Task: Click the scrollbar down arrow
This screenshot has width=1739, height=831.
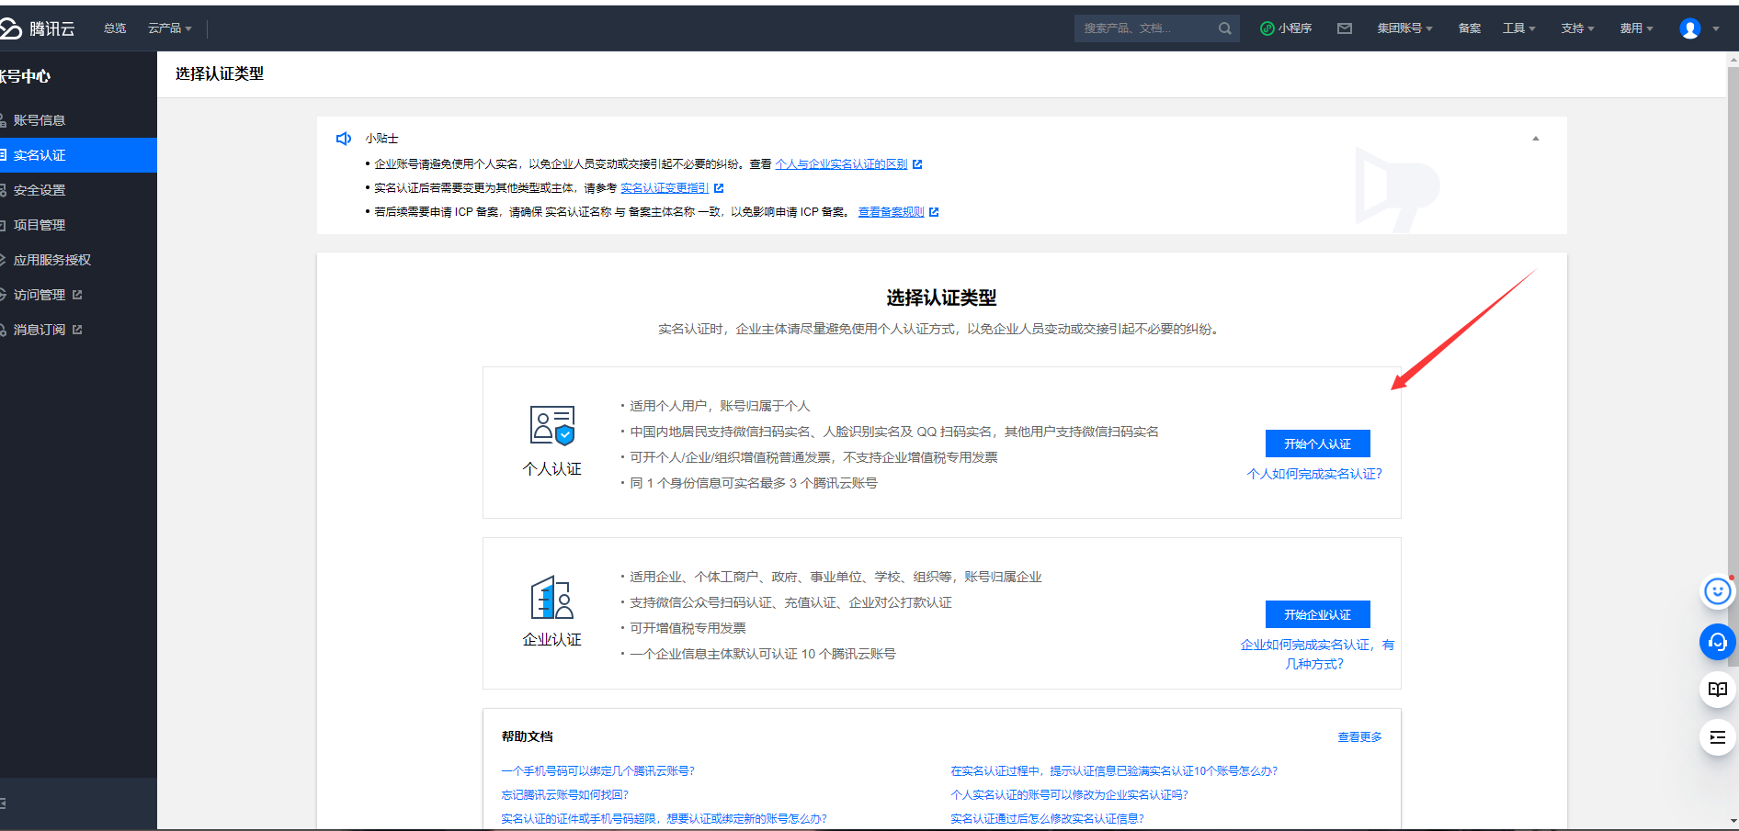Action: [x=1733, y=821]
